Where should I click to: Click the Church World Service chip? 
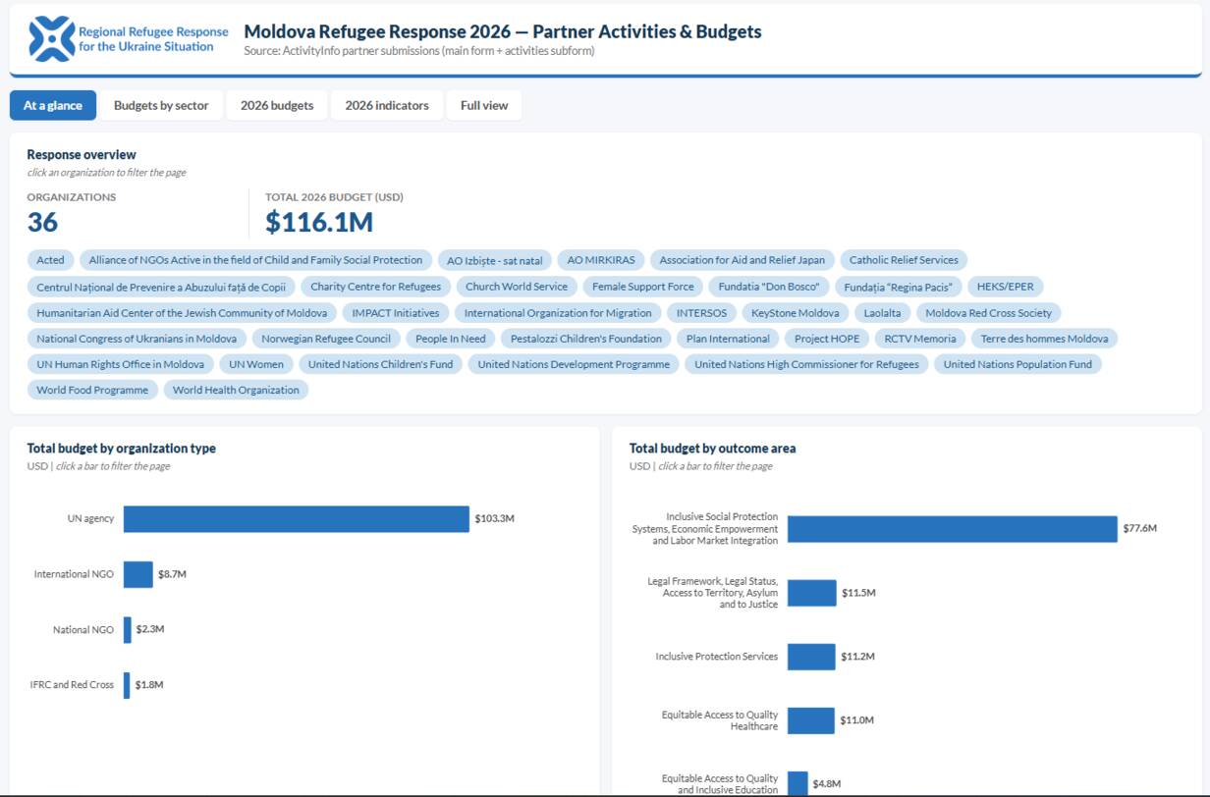(517, 287)
